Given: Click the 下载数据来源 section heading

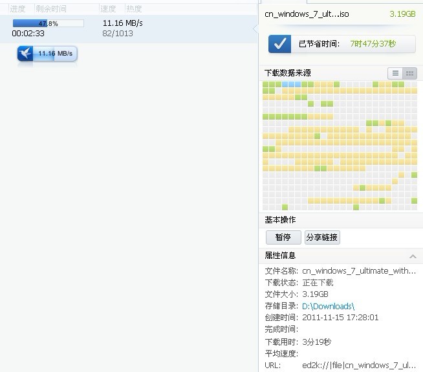Looking at the screenshot, I should 288,73.
